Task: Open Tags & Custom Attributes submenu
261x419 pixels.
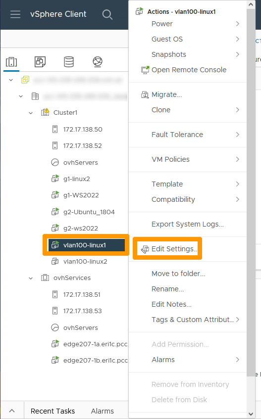Action: coord(188,320)
